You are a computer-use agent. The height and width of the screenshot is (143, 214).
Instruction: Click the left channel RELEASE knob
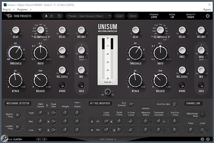(x=40, y=80)
